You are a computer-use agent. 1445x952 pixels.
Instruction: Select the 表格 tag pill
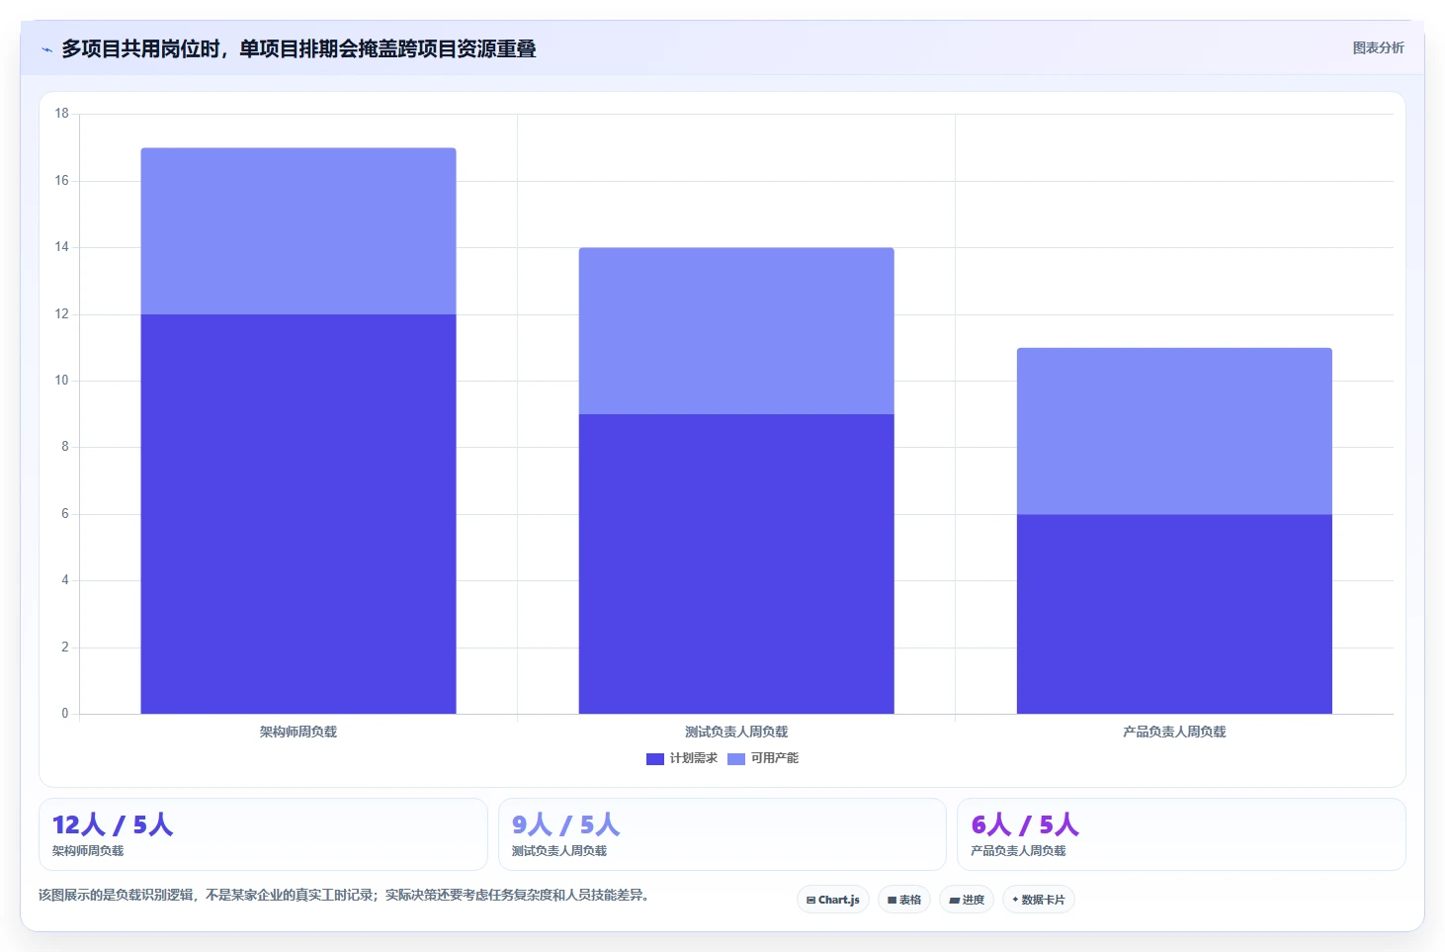coord(904,900)
